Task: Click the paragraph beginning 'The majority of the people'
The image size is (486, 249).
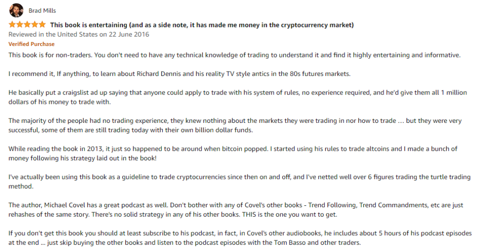Action: pos(235,125)
